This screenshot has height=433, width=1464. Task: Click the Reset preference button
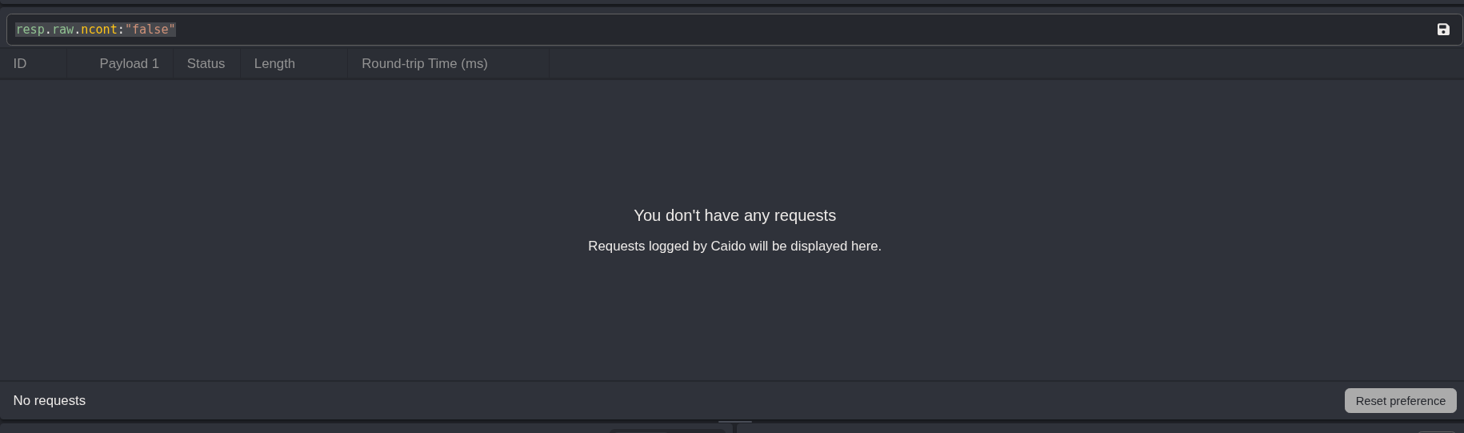click(x=1400, y=401)
